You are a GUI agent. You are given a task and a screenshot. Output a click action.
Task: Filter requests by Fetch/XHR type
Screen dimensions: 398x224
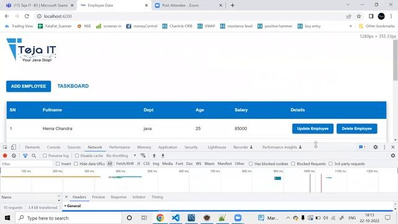125,164
